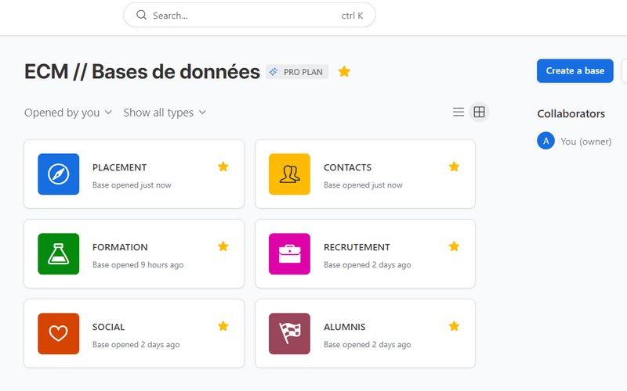Screen dimensions: 627x391
Task: Expand the 'Opened by you' dropdown
Action: coord(68,113)
